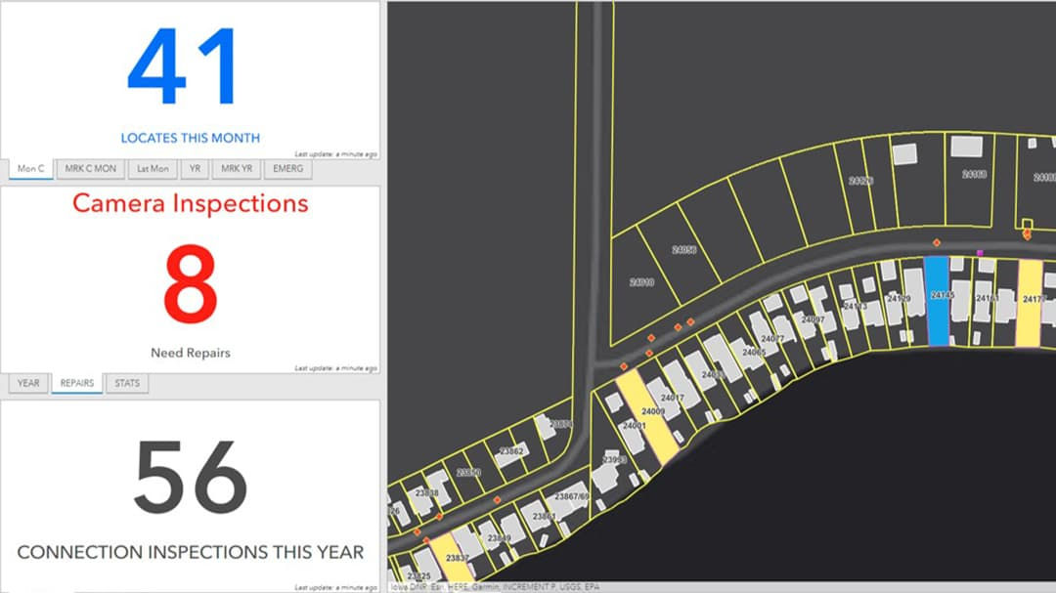Switch to the STATS tab
Viewport: 1056px width, 593px height.
tap(126, 383)
